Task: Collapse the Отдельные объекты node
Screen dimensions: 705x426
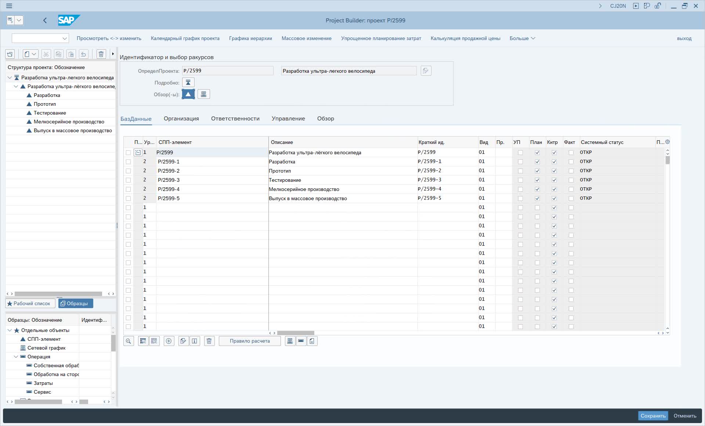Action: tap(10, 330)
